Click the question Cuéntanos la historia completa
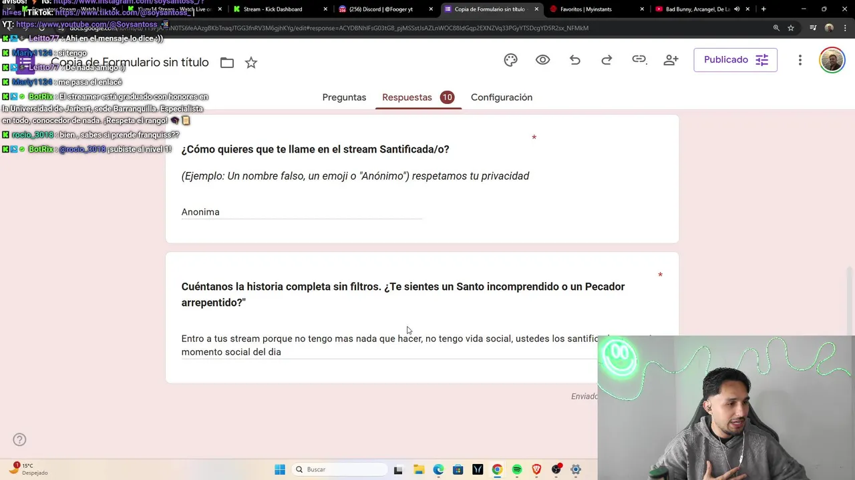The image size is (855, 480). pyautogui.click(x=403, y=294)
